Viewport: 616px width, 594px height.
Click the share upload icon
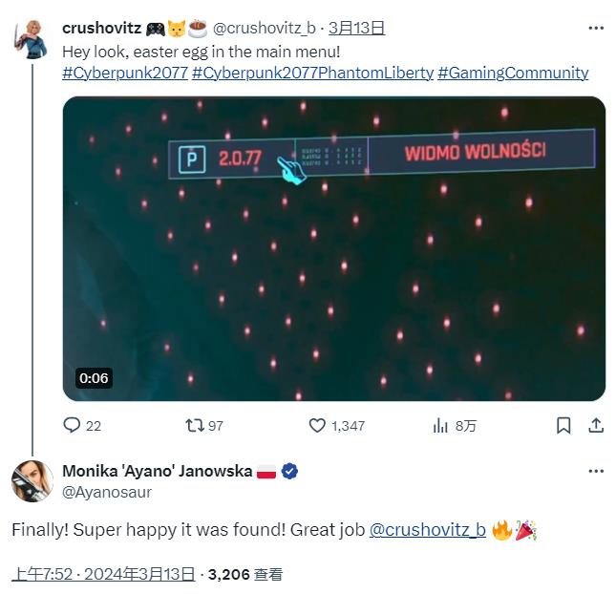[x=596, y=426]
